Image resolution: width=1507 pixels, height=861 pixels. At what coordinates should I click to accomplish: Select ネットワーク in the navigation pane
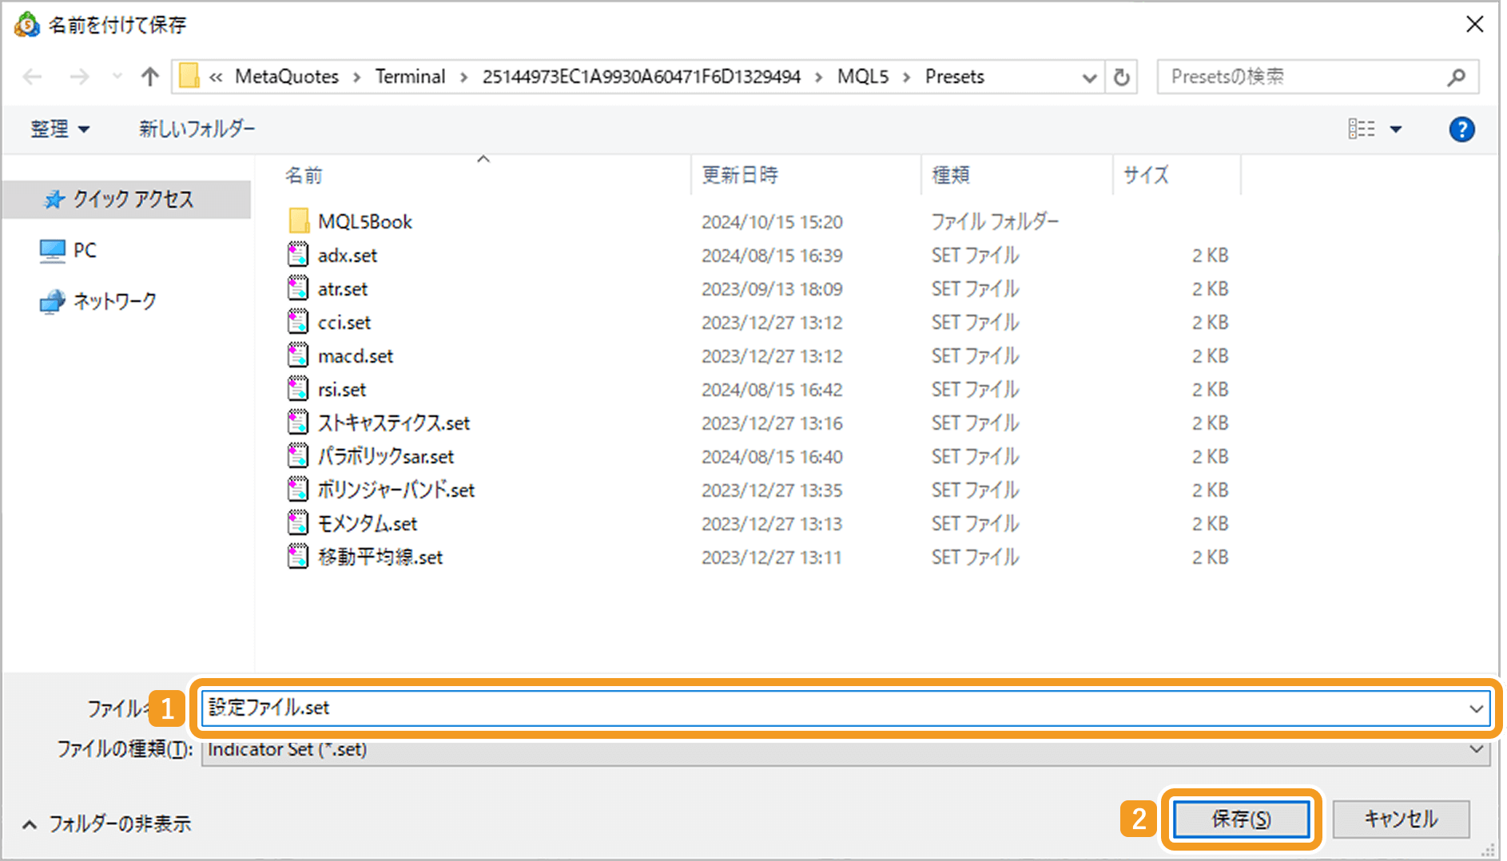point(114,302)
